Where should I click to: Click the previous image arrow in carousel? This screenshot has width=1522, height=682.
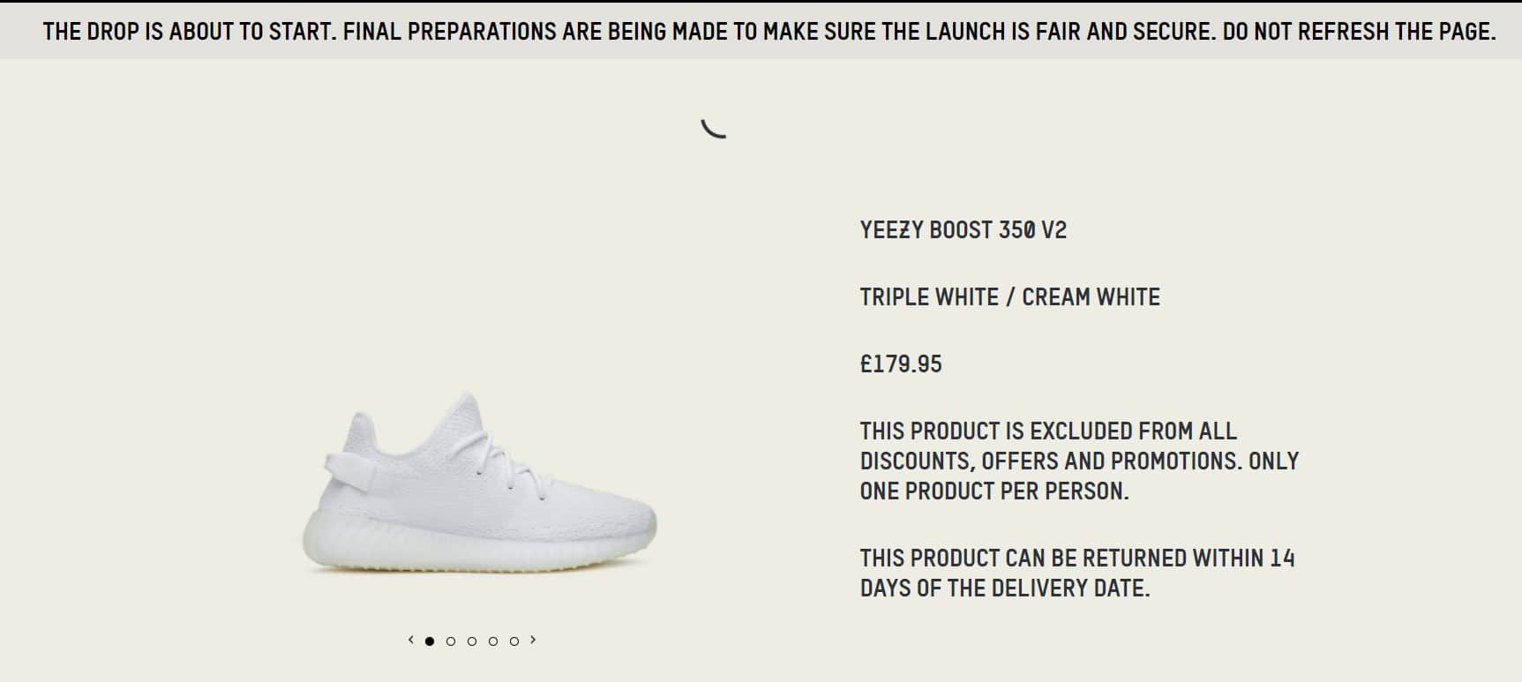click(411, 641)
